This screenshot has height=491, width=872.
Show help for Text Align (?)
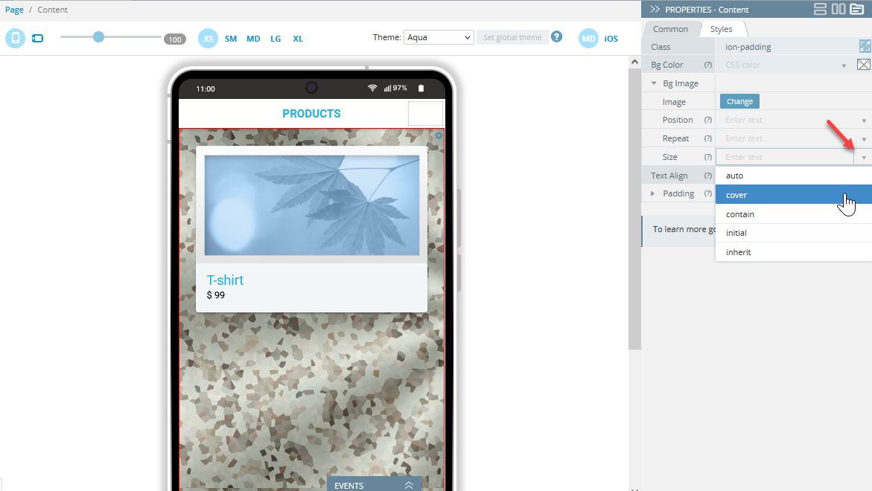(708, 176)
